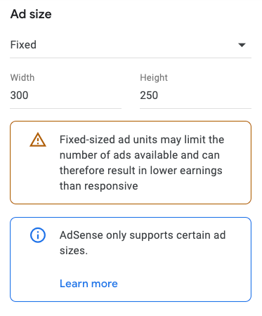This screenshot has width=262, height=316.
Task: Focus the Height field showing 250
Action: (195, 96)
